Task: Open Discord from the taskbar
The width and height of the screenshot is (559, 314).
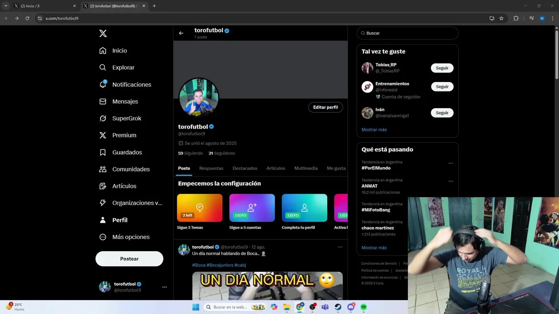Action: (x=351, y=307)
